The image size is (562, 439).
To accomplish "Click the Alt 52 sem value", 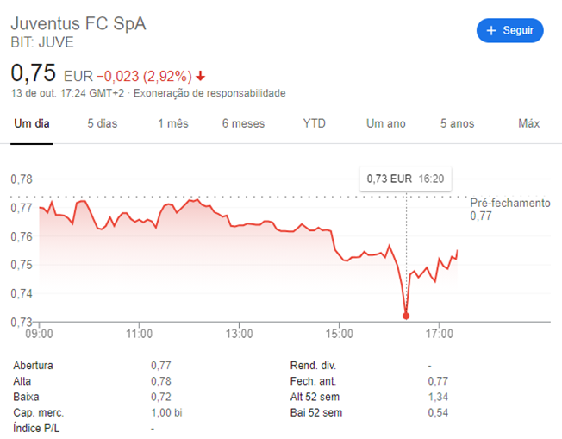I will [436, 397].
